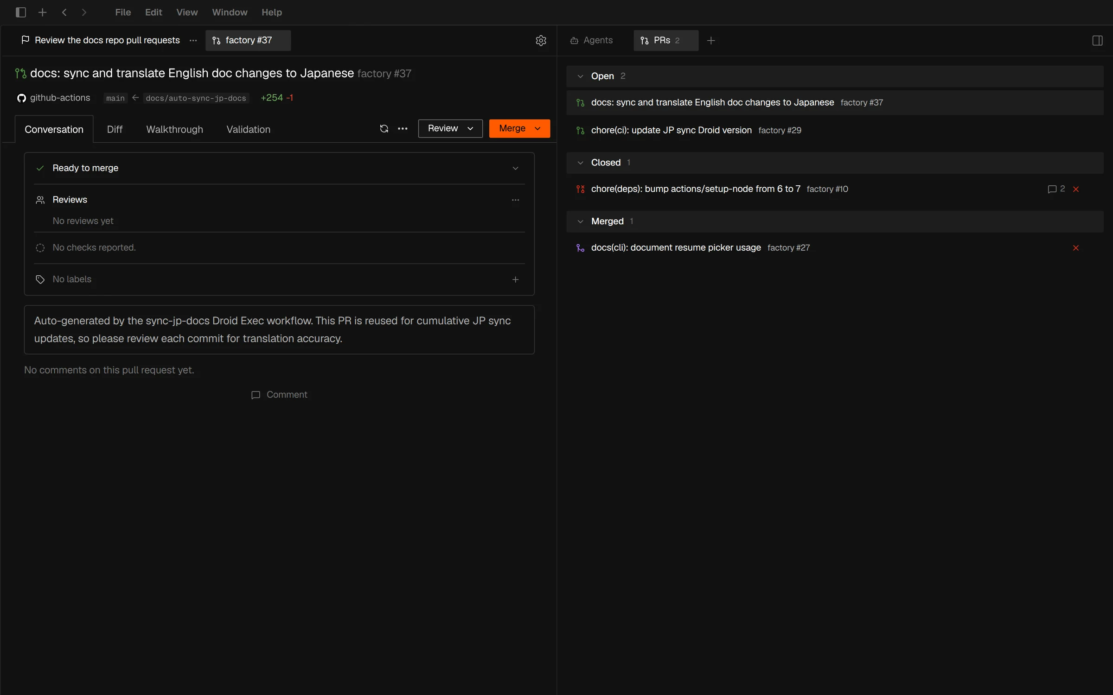Switch to the Diff tab
The height and width of the screenshot is (695, 1113).
(x=115, y=129)
